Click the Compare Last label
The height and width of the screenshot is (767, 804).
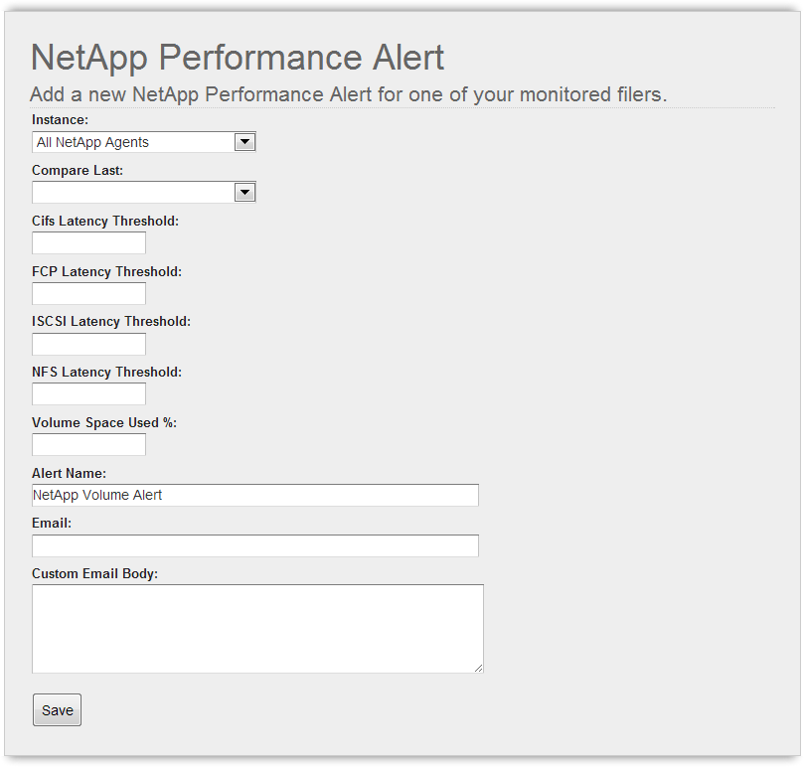(x=78, y=170)
